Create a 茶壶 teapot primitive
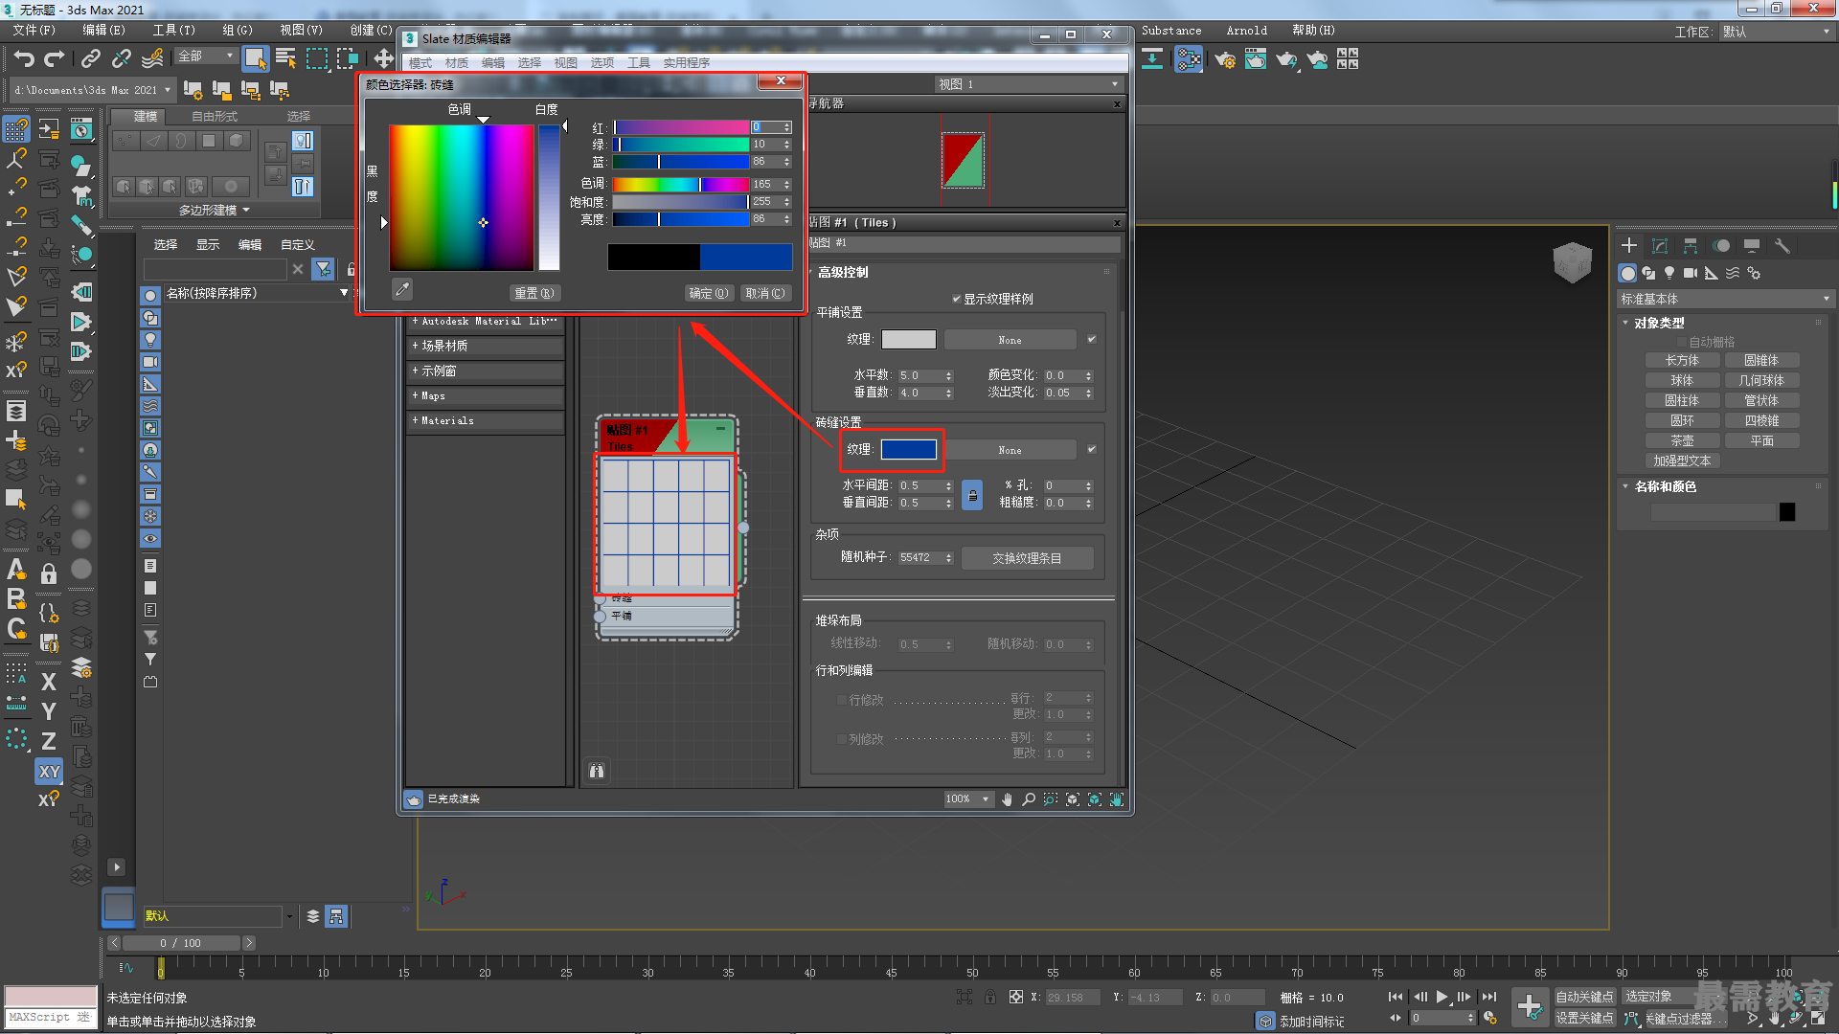This screenshot has height=1034, width=1839. coord(1682,441)
